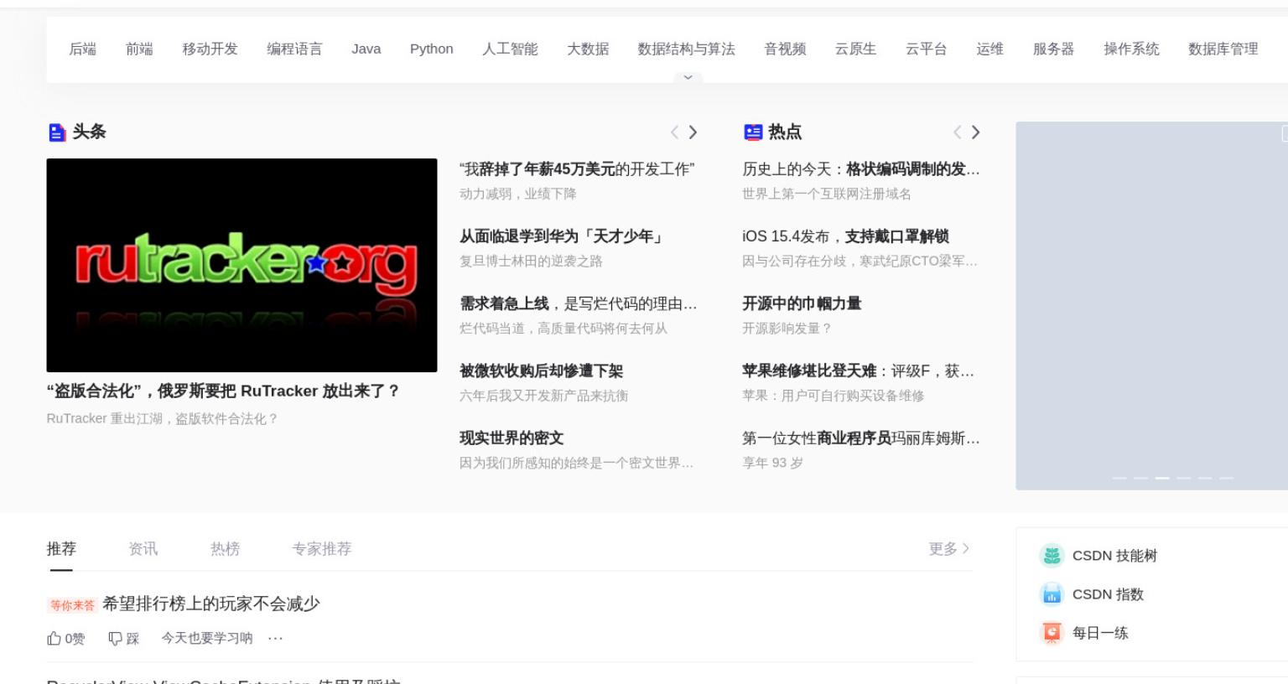Click the 头条 document icon
Viewport: 1288px width, 684px height.
point(57,132)
